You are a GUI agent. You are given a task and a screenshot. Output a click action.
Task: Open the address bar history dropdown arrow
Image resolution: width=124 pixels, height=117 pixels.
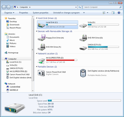point(76,7)
